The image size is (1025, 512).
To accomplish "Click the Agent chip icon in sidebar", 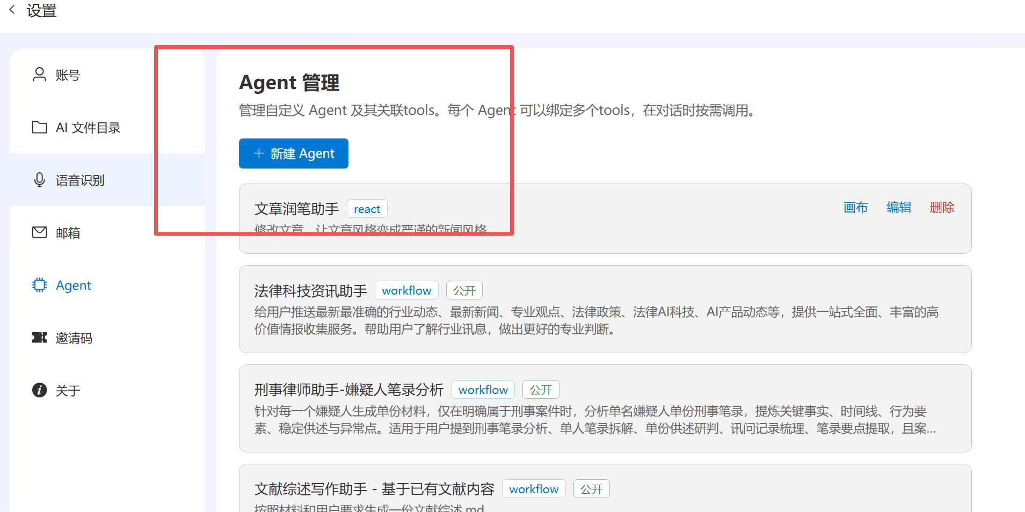I will point(39,285).
